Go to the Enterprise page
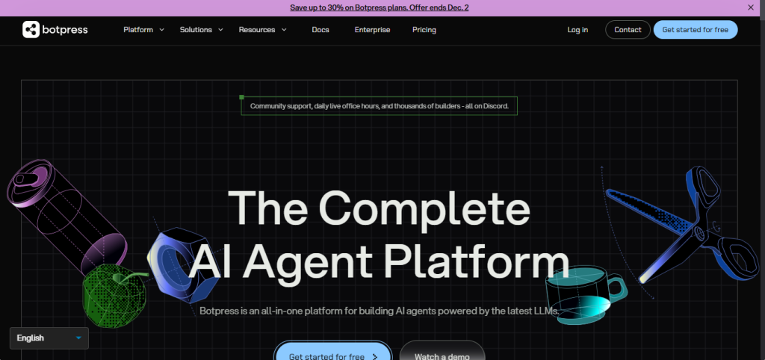This screenshot has width=765, height=360. [x=372, y=30]
